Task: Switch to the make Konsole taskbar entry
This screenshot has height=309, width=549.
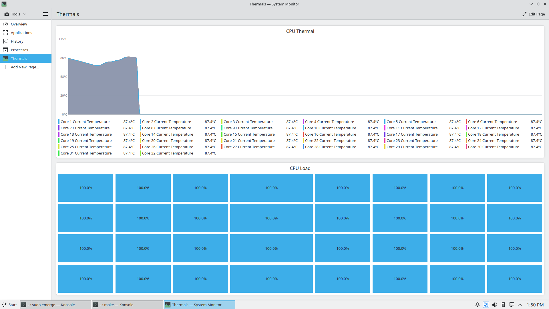Action: click(128, 305)
